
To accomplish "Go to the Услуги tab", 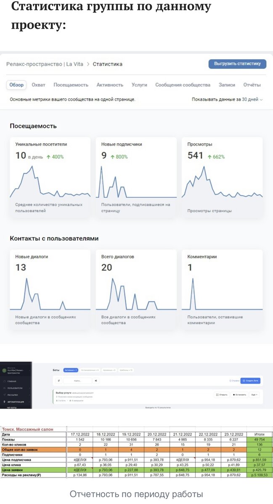I will point(139,85).
